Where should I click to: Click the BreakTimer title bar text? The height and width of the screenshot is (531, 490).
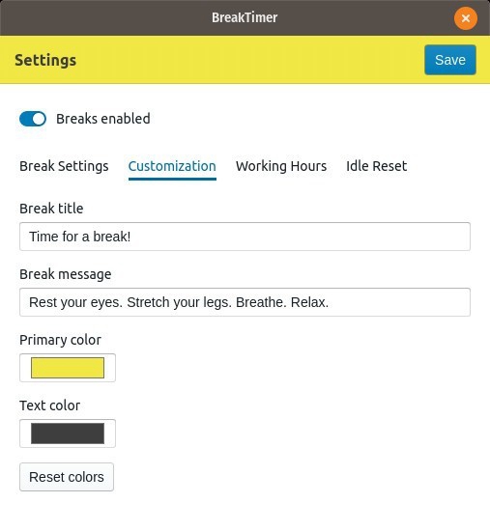tap(245, 17)
